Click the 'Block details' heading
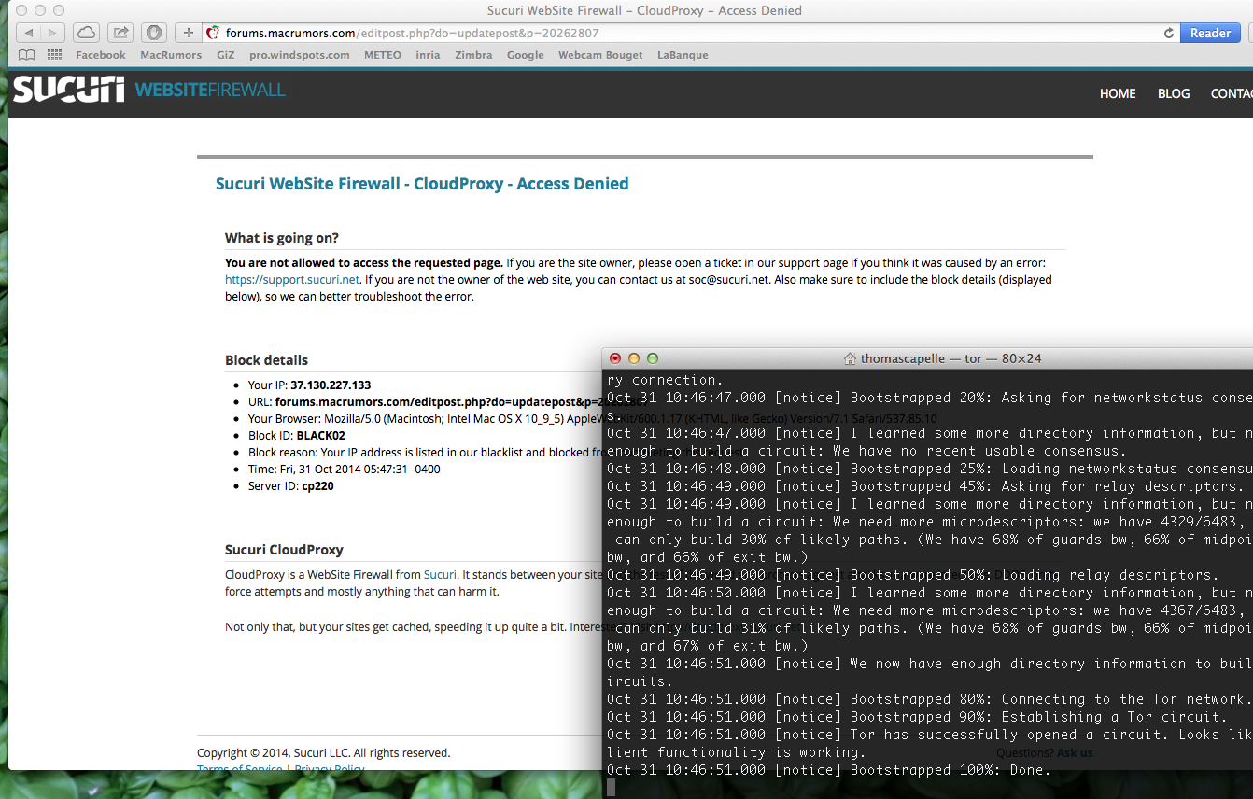The width and height of the screenshot is (1253, 799). (x=266, y=360)
